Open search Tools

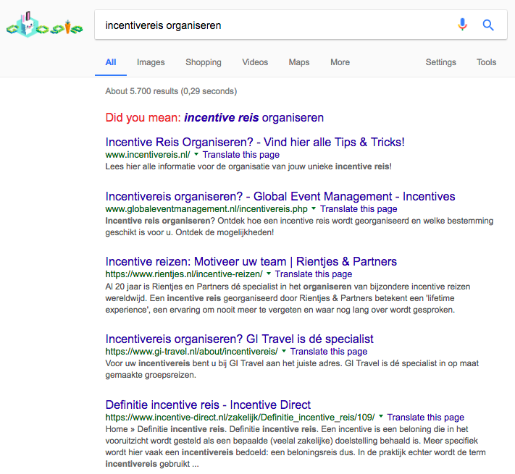(x=487, y=62)
